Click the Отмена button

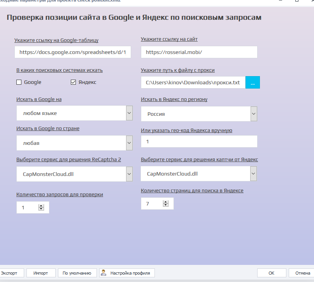click(302, 273)
